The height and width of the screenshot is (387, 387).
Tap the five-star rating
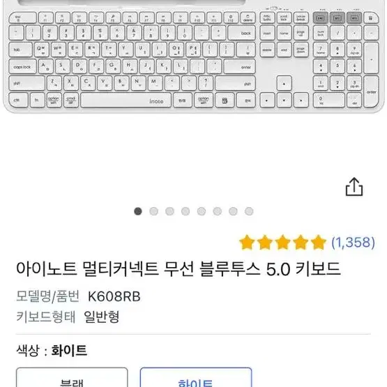point(283,243)
